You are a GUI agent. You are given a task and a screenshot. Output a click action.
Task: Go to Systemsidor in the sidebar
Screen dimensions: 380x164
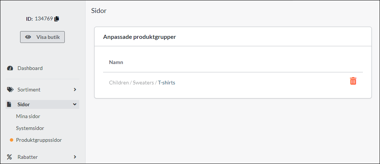(x=30, y=128)
